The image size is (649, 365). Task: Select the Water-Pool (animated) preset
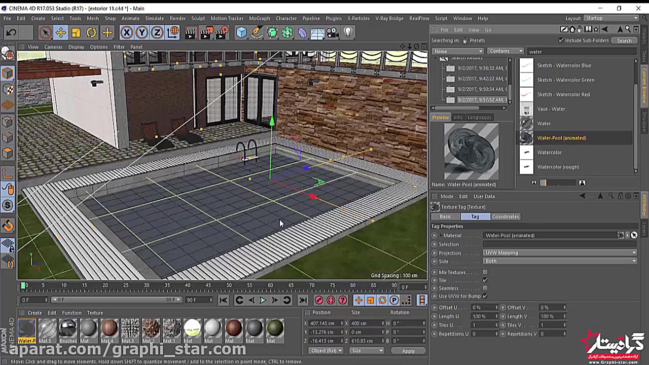[561, 138]
